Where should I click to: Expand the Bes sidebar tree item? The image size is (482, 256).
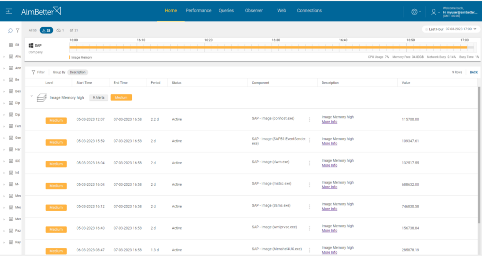4,92
